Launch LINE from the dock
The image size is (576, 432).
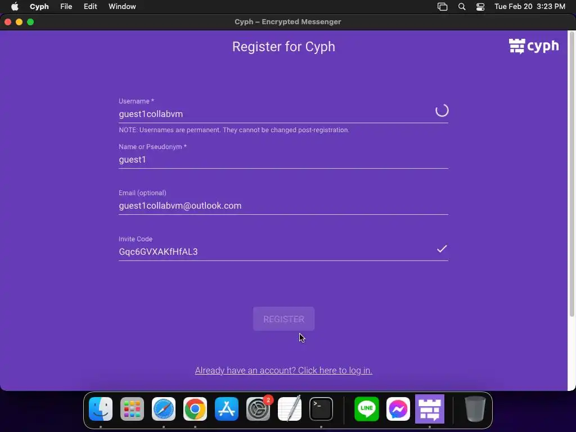tap(367, 409)
